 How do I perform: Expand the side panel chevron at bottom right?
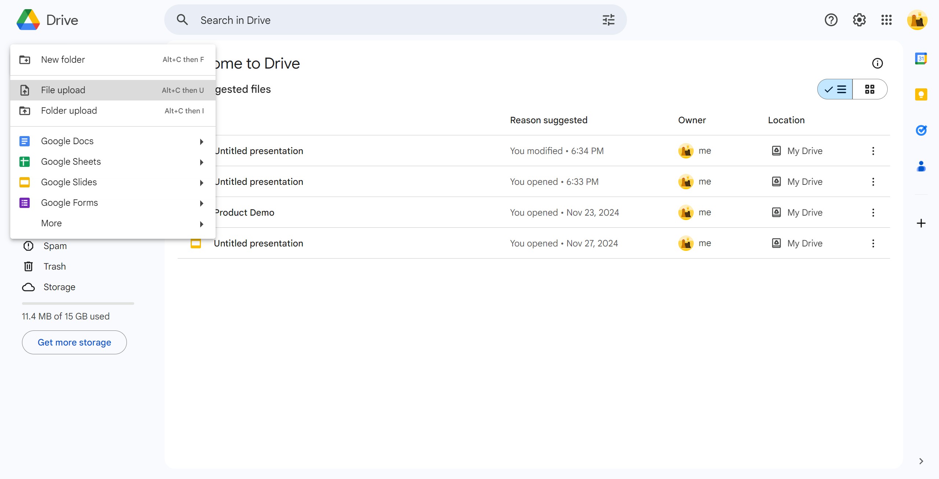pyautogui.click(x=921, y=461)
